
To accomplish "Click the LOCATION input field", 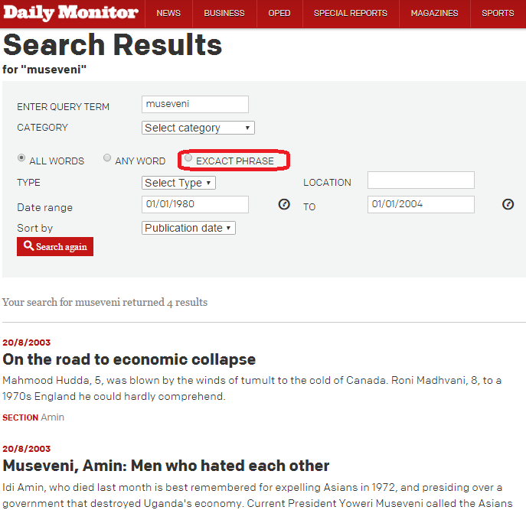I will click(420, 180).
